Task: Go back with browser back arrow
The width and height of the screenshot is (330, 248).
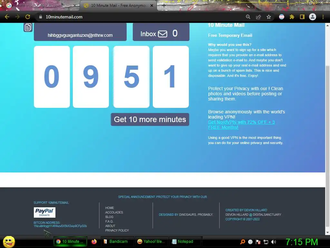Action: coord(7,17)
